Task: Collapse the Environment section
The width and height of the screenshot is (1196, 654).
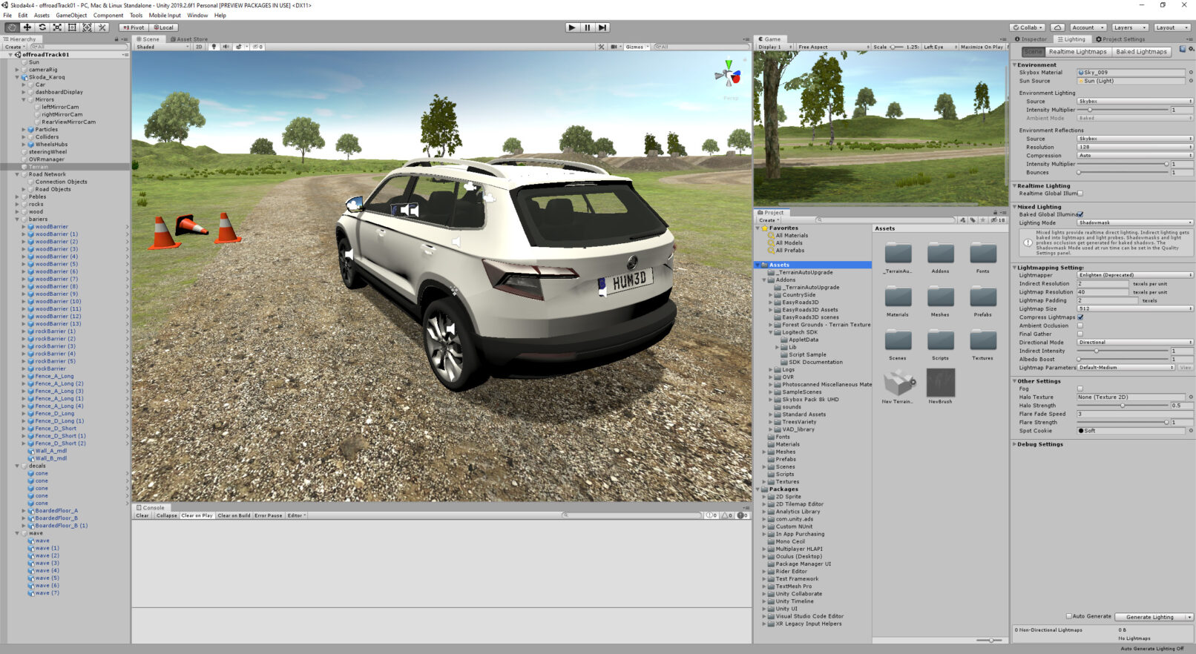Action: coord(1015,65)
